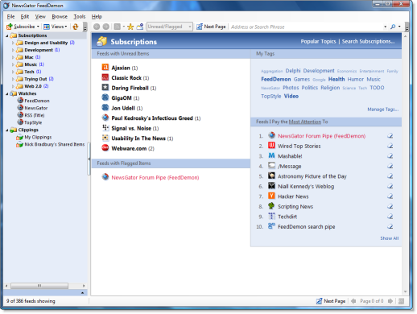417x314 pixels.
Task: Click the browser forward round button
Action: point(106,27)
